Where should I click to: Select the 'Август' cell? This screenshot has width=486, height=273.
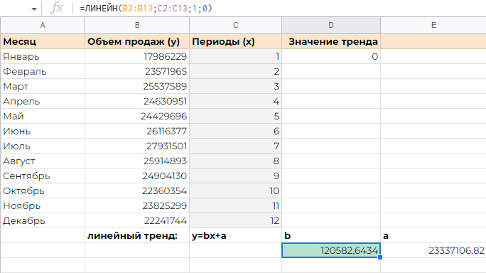[43, 161]
